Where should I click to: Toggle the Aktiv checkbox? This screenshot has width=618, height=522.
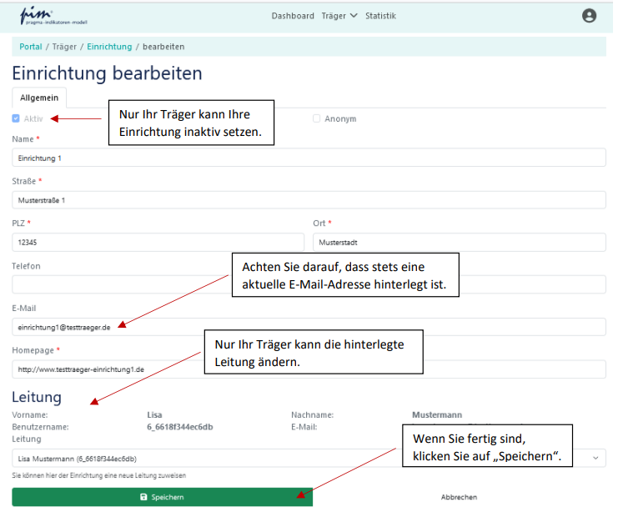click(x=16, y=118)
